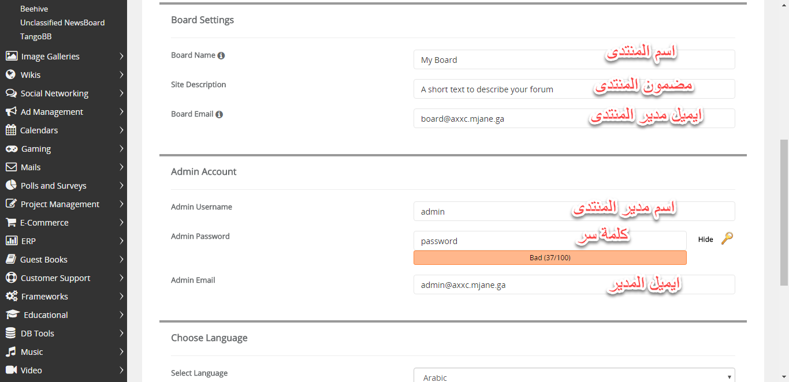Click the Image Galleries icon in sidebar

click(11, 56)
